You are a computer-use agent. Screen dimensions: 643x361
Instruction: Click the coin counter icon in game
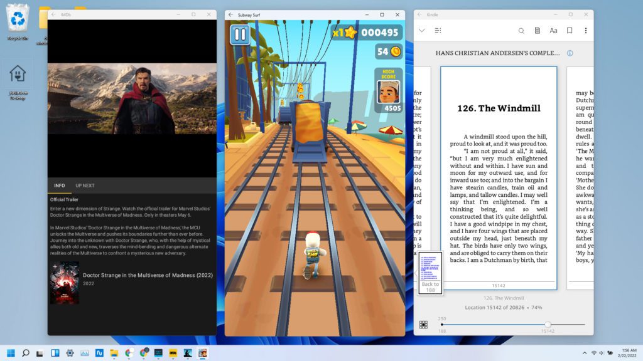coord(396,51)
